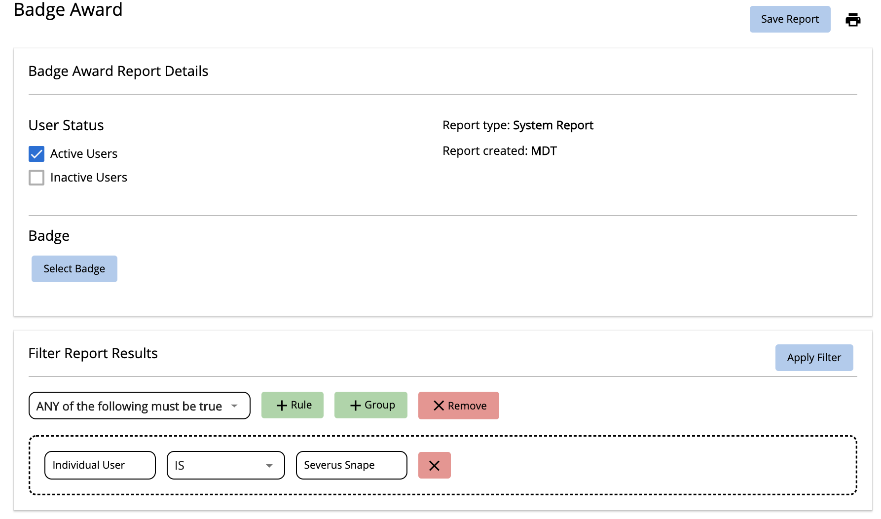Click the Badge Award page title
Image resolution: width=881 pixels, height=519 pixels.
[x=68, y=9]
